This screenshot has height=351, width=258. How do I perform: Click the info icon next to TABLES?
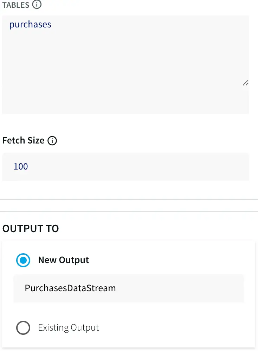tap(37, 5)
